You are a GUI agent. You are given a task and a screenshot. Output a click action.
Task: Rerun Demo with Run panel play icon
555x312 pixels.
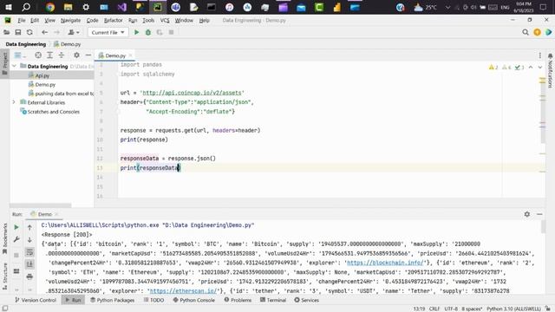point(16,227)
